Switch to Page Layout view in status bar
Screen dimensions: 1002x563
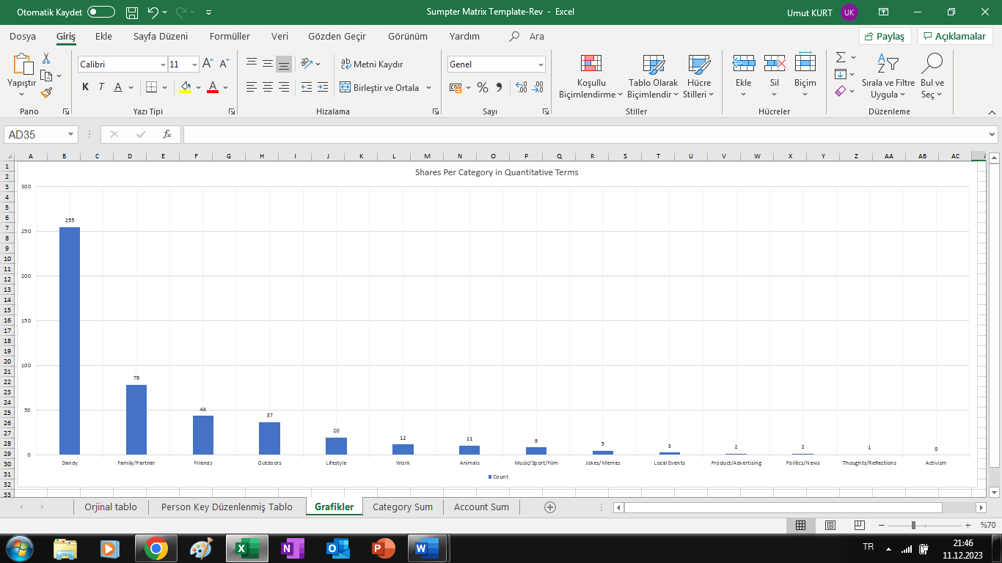830,525
